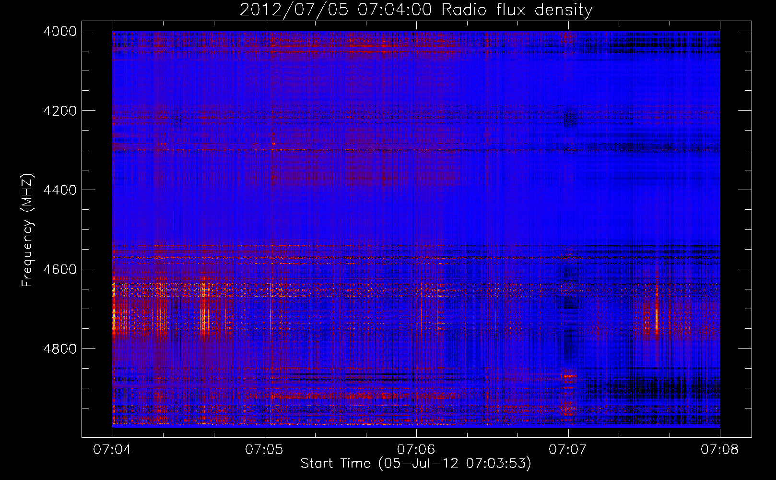This screenshot has height=480, width=776.
Task: Select the 4000 frequency tick label
Action: (60, 31)
